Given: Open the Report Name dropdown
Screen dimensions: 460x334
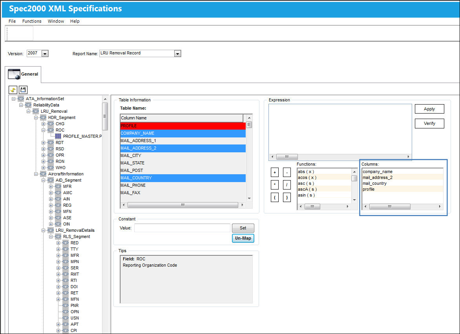Looking at the screenshot, I should click(177, 54).
